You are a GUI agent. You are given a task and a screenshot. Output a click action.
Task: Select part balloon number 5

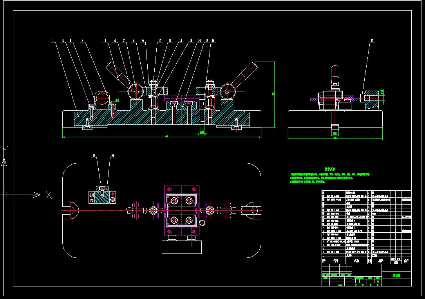click(x=106, y=41)
